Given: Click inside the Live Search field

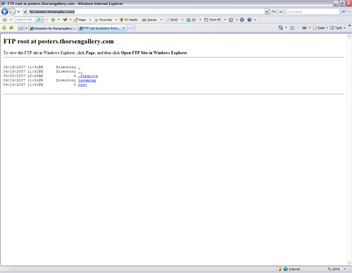Looking at the screenshot, I should point(311,12).
